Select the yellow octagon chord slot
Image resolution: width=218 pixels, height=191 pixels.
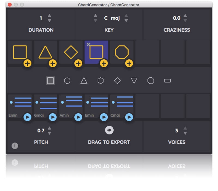coord(122,52)
